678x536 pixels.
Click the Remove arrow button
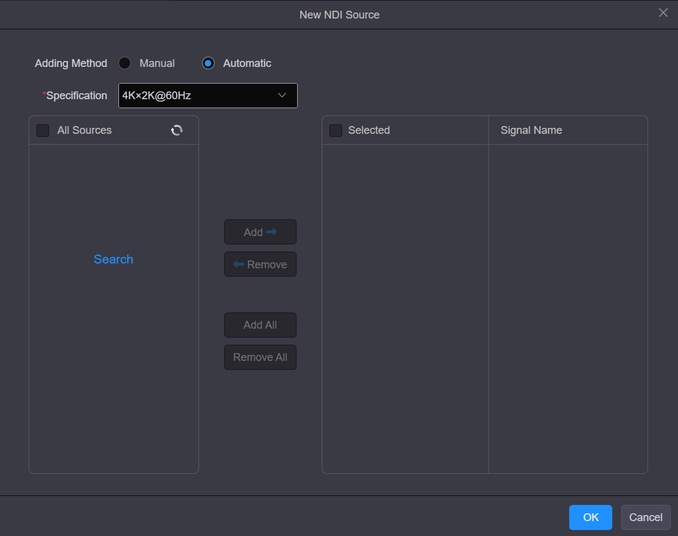pos(260,264)
